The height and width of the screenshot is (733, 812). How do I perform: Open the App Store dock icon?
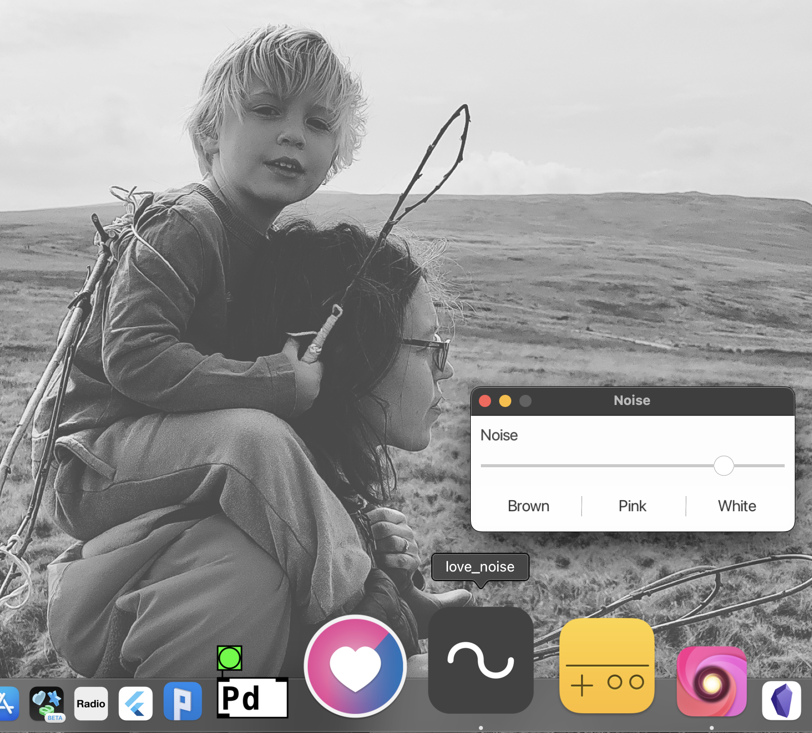tap(7, 703)
